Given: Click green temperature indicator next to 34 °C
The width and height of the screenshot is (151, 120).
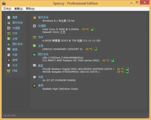Looking at the screenshot, I should tap(92, 29).
